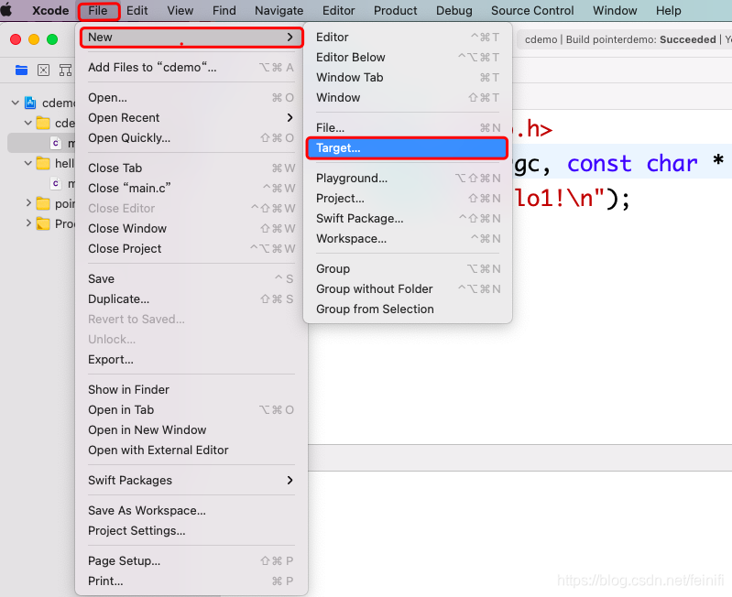
Task: Choose Open with External Editor
Action: click(191, 450)
